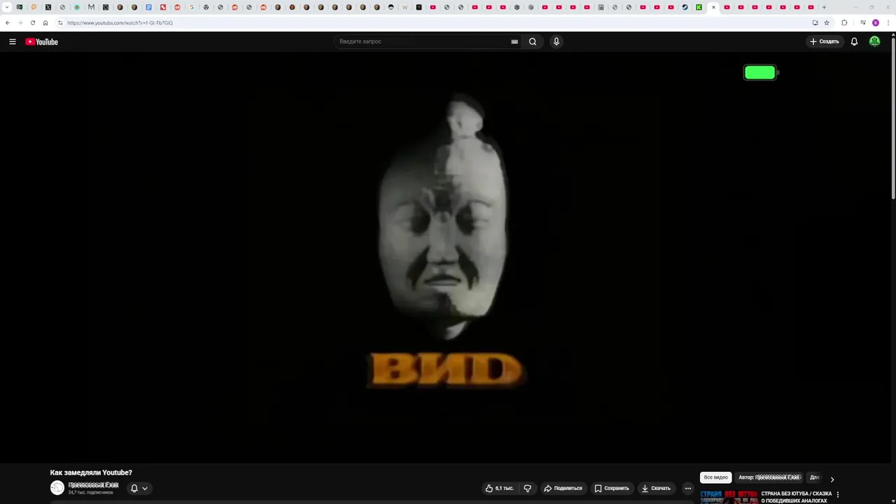Open the Chrome three-dot menu
896x504 pixels.
888,22
